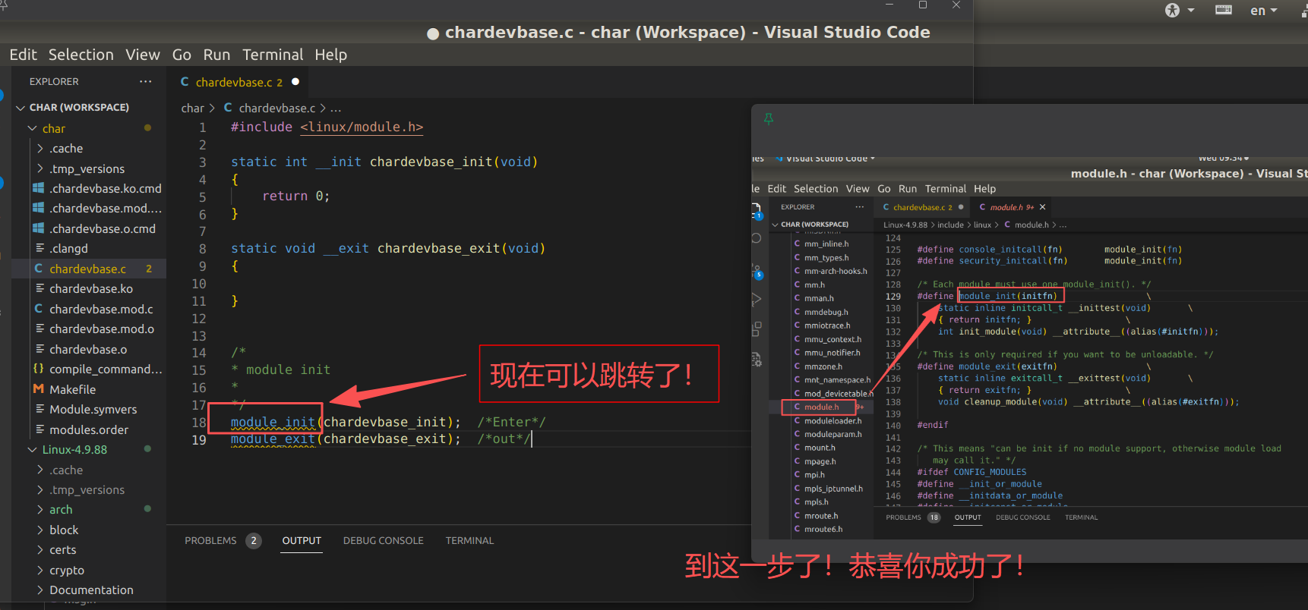Click the EXPLORER panel header title
1308x610 pixels.
[54, 81]
